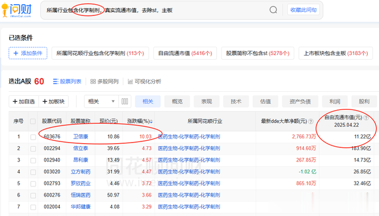Open the iWenCai logo home link
The image size is (379, 216).
point(17,10)
